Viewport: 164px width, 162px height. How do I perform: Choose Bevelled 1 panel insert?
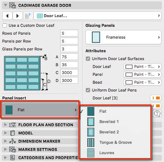(115, 122)
